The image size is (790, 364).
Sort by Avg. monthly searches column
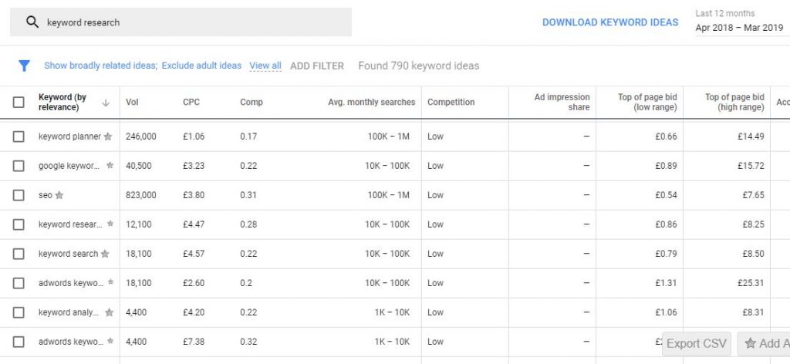coord(371,103)
